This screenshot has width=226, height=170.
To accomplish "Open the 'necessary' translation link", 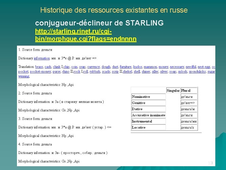I will [x=177, y=67].
